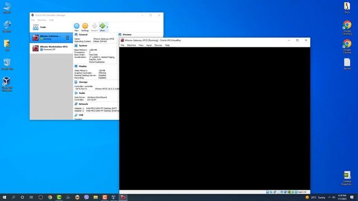Click the taskbar Search magnifier icon
Image resolution: width=358 pixels, height=201 pixels.
coord(13,197)
